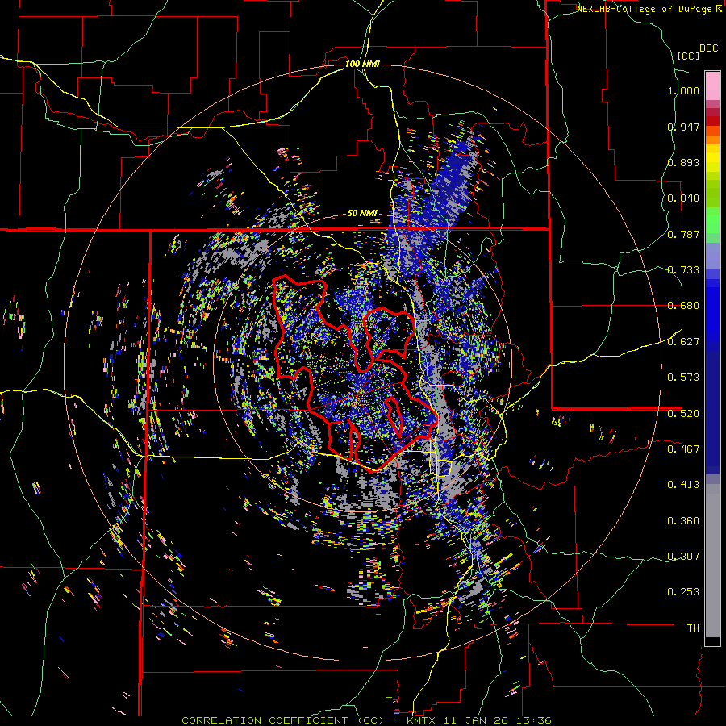
Task: Click the DCC product label
Action: click(709, 48)
